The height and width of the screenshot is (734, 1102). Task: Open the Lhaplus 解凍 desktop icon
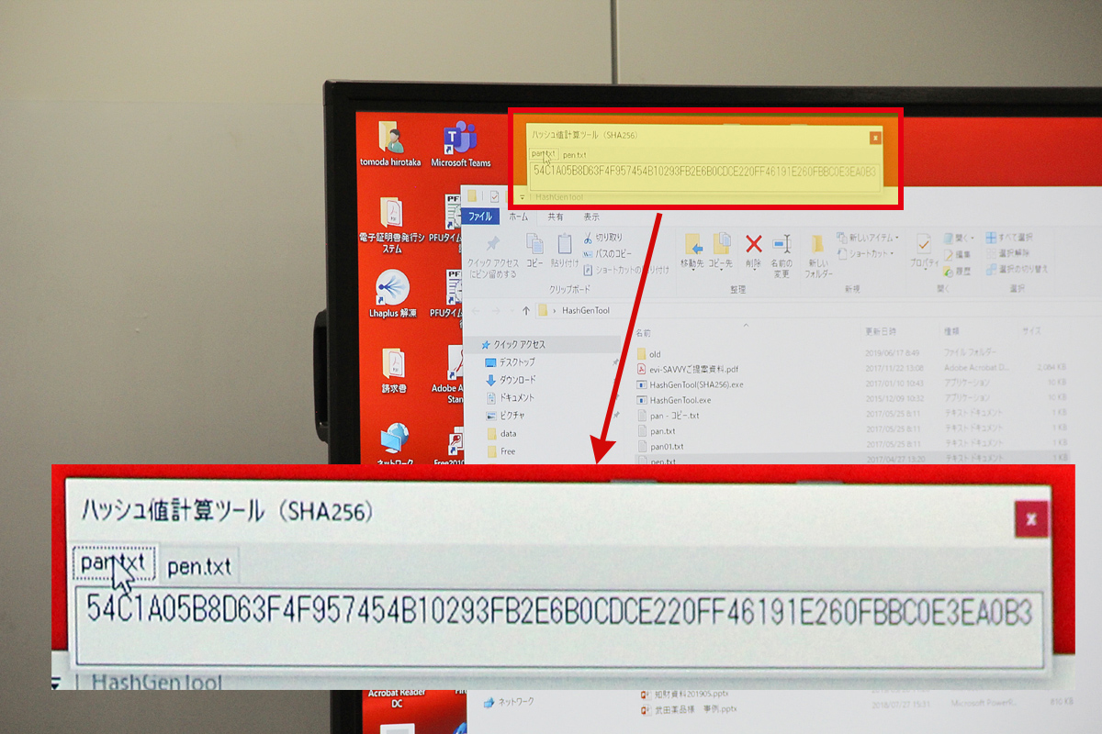pyautogui.click(x=393, y=291)
